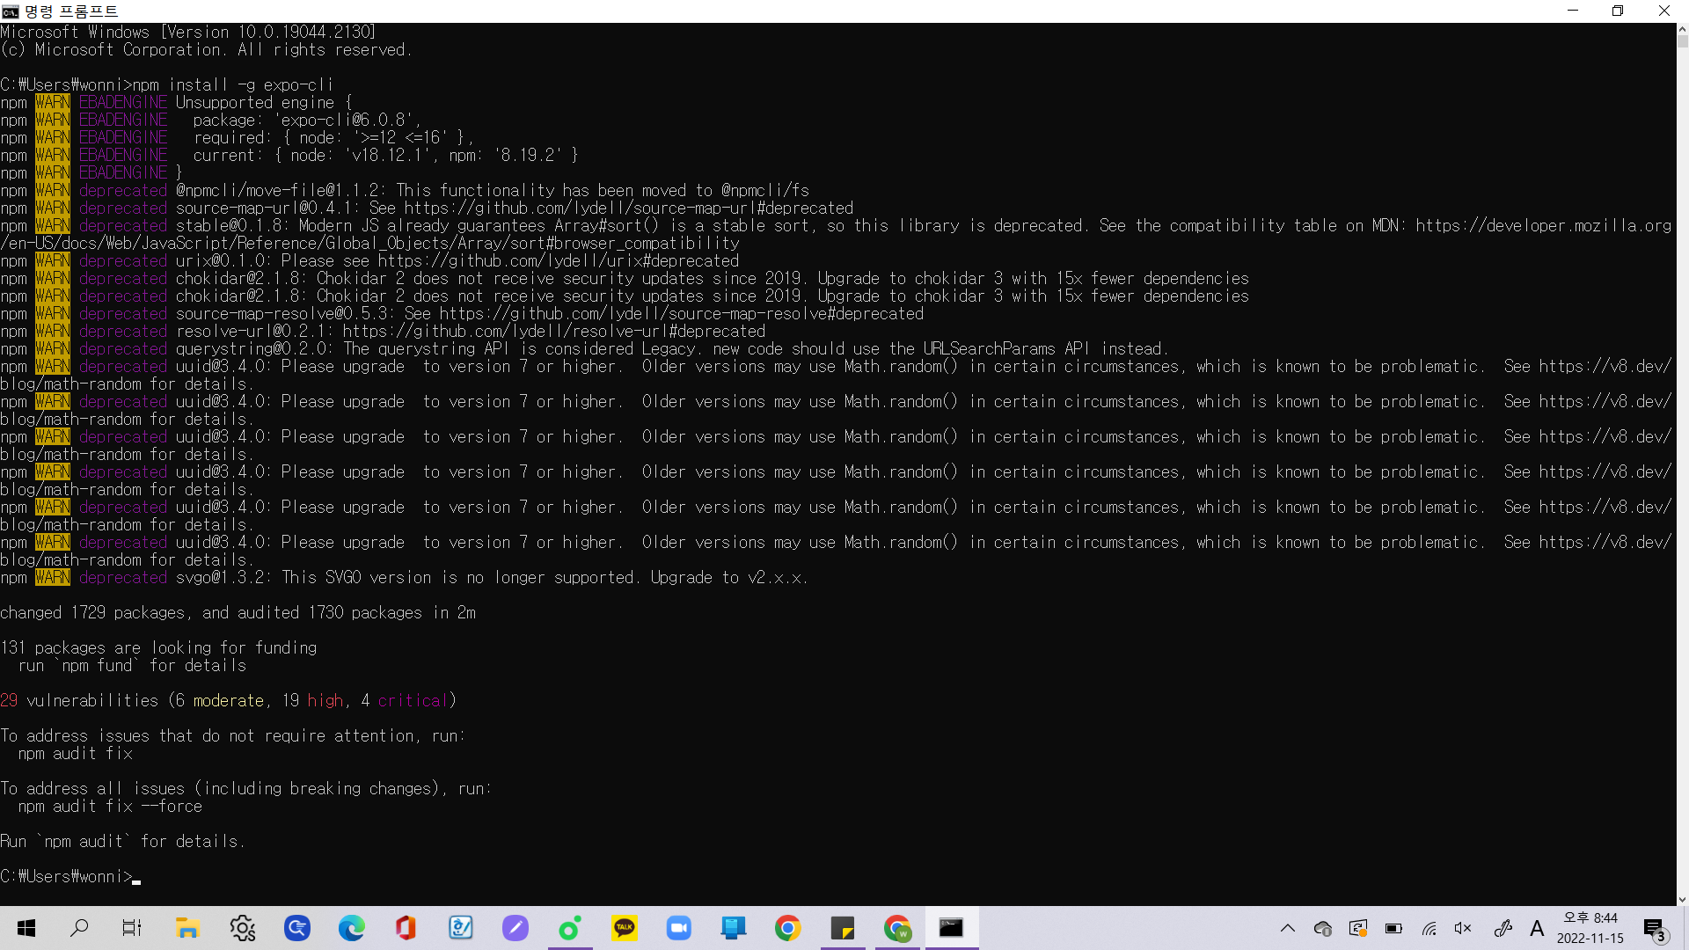The width and height of the screenshot is (1689, 950).
Task: Switch to the green circle app
Action: pos(570,928)
